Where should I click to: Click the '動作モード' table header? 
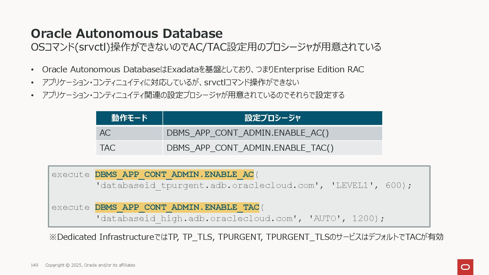(x=129, y=118)
